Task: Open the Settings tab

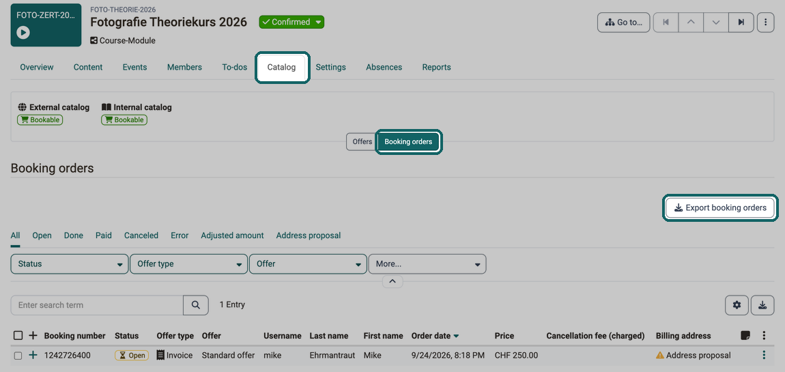Action: tap(330, 67)
